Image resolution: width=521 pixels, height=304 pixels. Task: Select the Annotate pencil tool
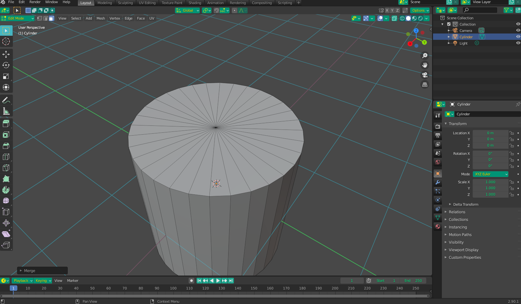[6, 100]
